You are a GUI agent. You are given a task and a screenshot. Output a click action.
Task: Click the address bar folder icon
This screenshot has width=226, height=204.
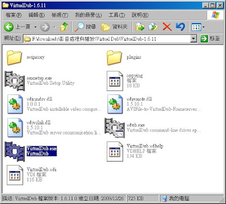[x=27, y=39]
